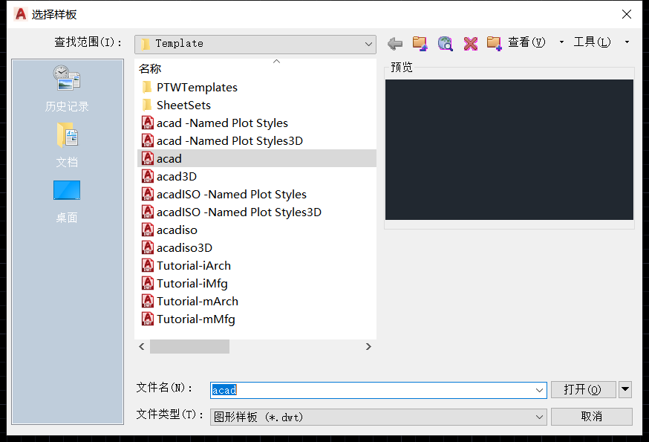Viewport: 649px width, 442px height.
Task: Go up one folder level
Action: pyautogui.click(x=420, y=44)
